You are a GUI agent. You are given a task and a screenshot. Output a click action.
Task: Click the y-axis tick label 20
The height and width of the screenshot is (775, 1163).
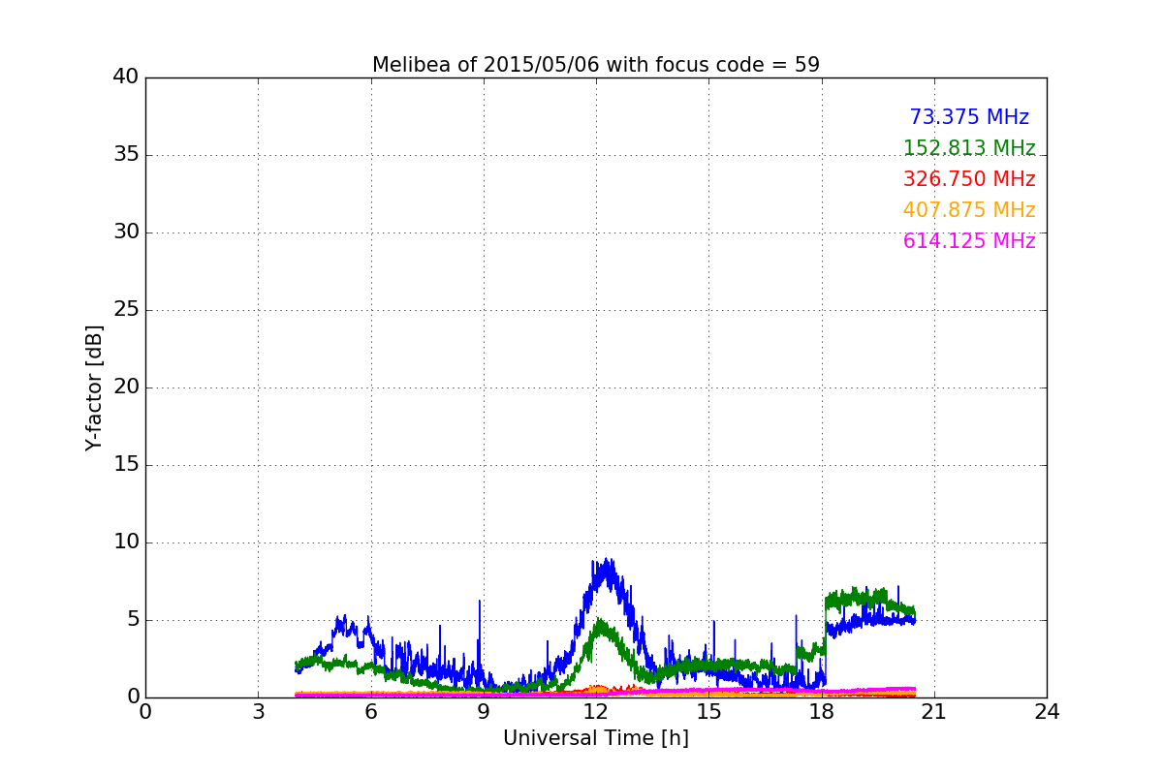click(126, 387)
